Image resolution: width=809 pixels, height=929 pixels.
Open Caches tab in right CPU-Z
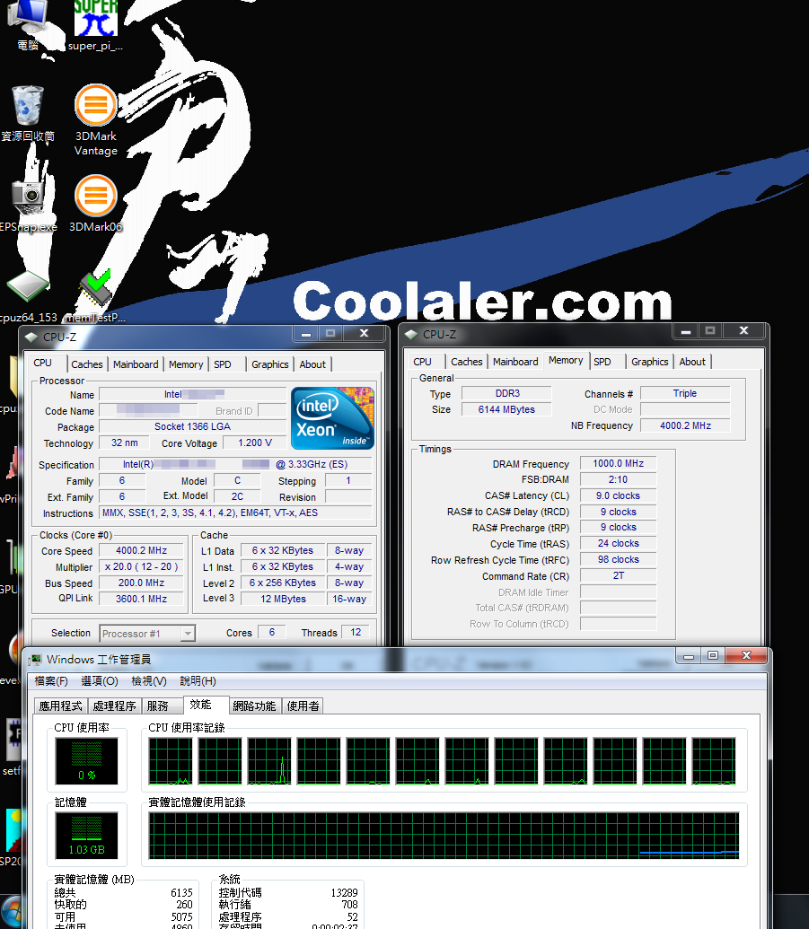[466, 362]
